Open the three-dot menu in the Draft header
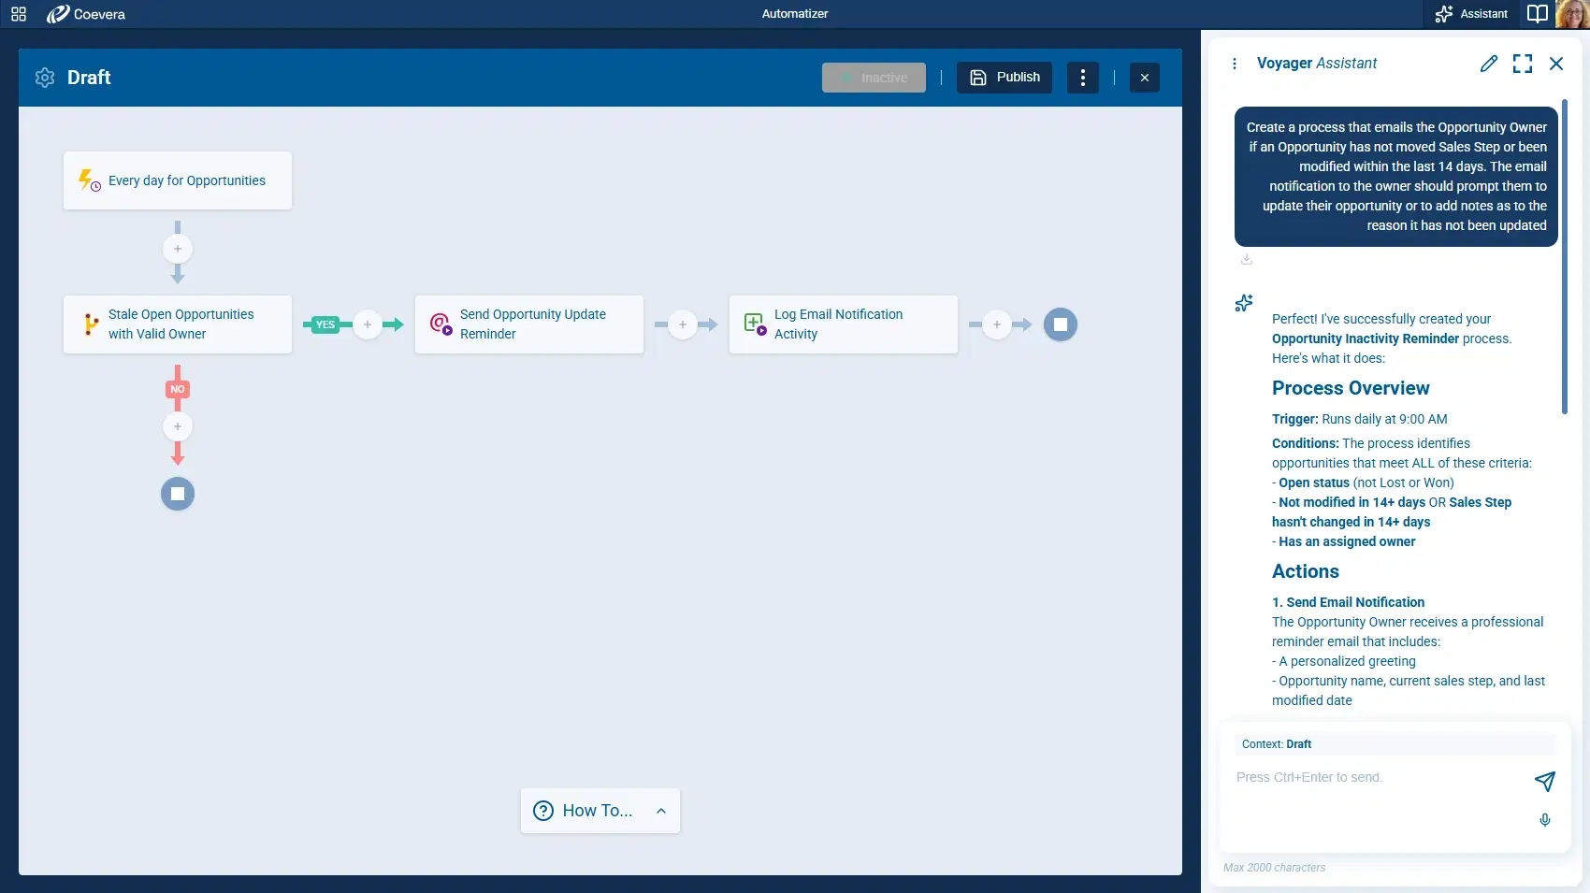Screen dimensions: 1590x893 point(1083,77)
